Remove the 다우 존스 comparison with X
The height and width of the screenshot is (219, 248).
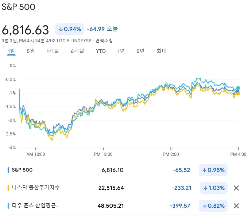pyautogui.click(x=236, y=206)
